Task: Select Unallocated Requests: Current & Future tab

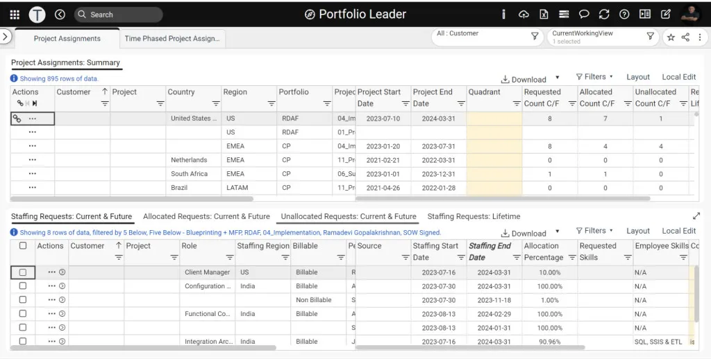Action: 349,216
